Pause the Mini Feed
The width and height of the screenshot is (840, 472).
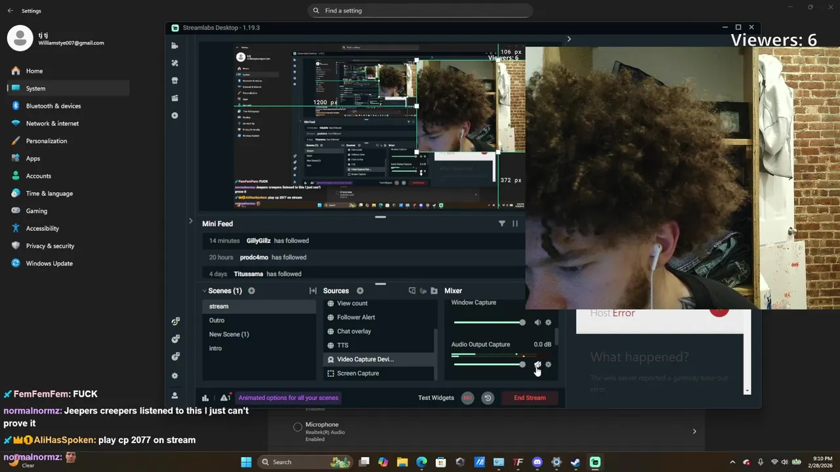pyautogui.click(x=515, y=224)
